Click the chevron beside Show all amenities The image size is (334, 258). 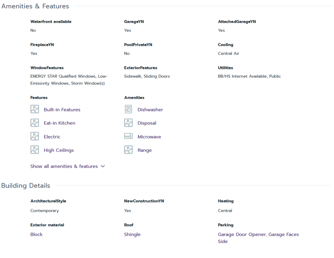[x=103, y=166]
